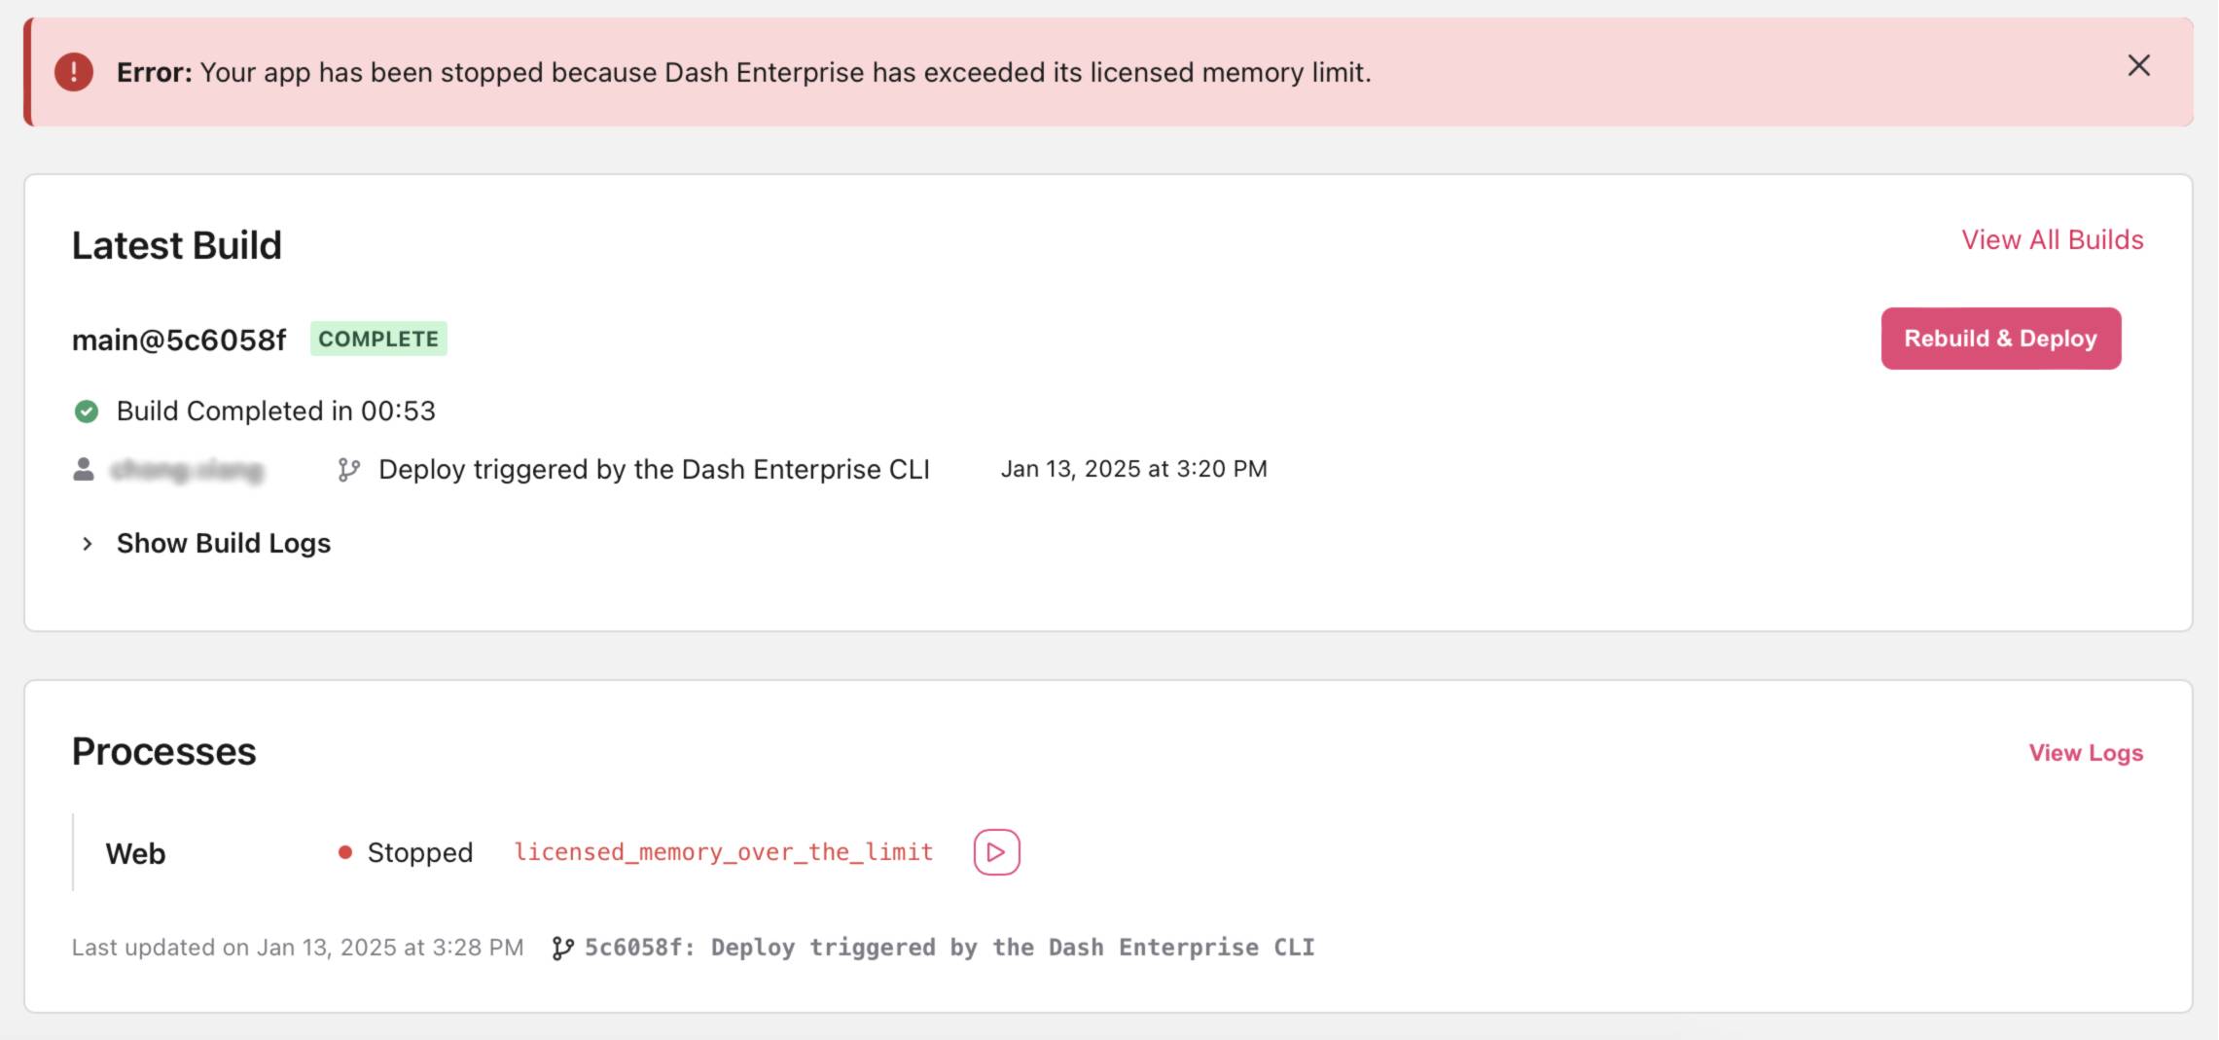Click the red Stopped status dot
This screenshot has width=2219, height=1040.
click(344, 853)
